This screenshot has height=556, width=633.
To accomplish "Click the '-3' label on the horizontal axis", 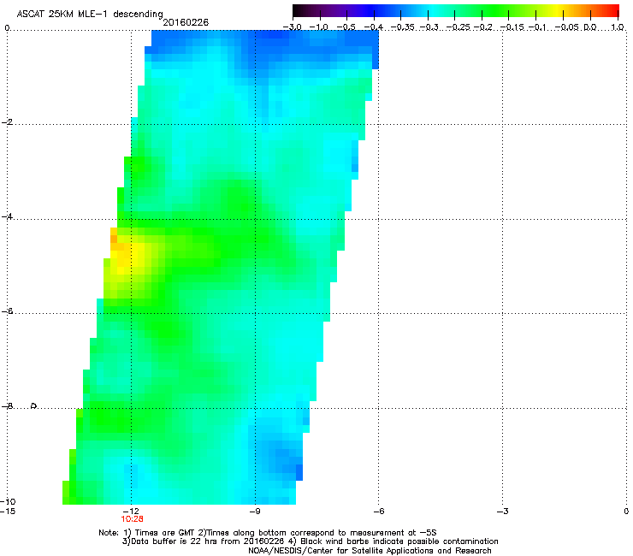I will tap(503, 512).
